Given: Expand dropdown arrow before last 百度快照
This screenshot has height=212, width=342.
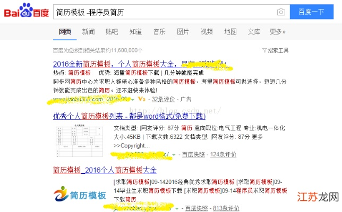Looking at the screenshot, I should coord(177,209).
